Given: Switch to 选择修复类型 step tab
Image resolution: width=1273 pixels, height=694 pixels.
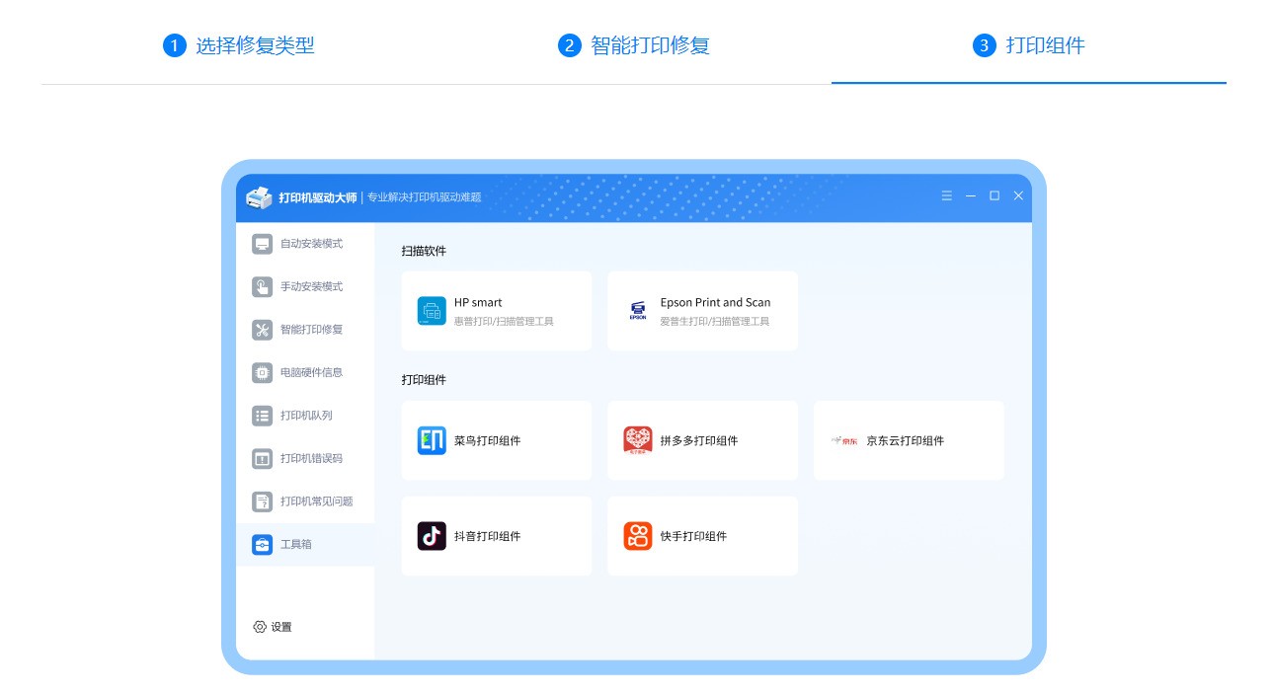Looking at the screenshot, I should coord(238,45).
